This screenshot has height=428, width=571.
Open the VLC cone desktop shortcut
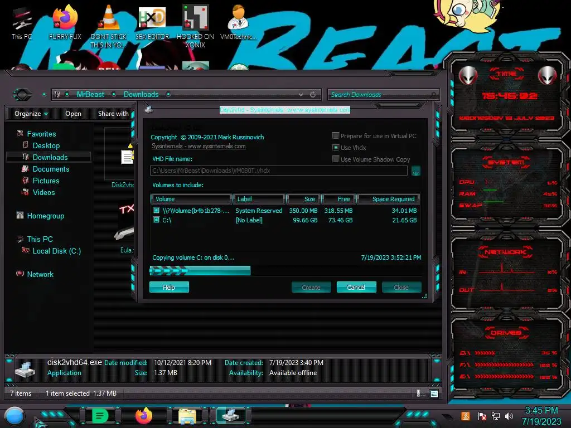[x=109, y=26]
